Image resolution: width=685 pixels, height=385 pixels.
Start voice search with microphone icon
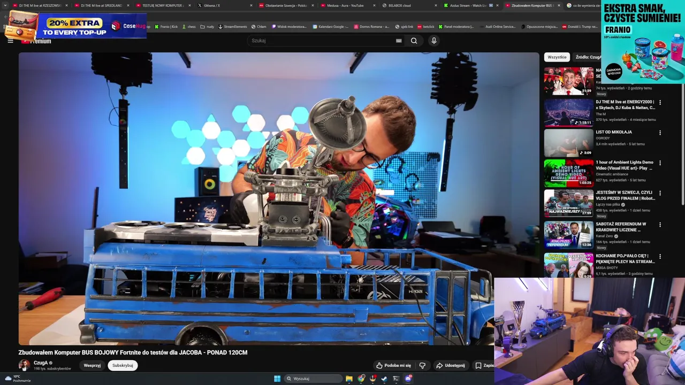point(434,41)
